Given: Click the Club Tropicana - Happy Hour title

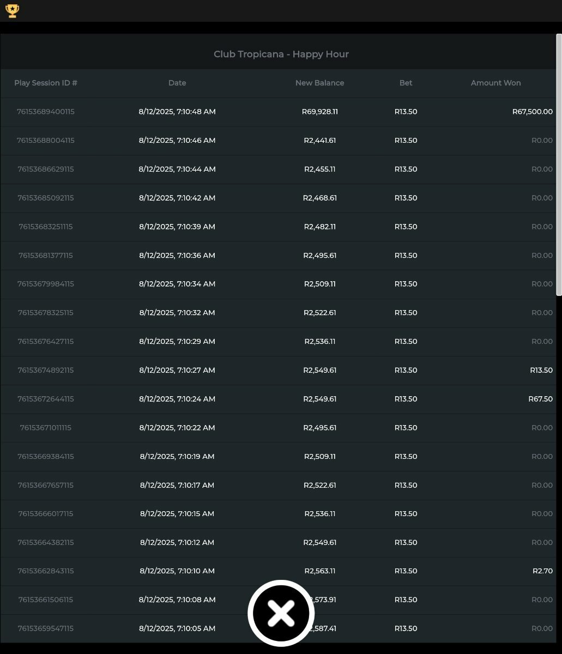Looking at the screenshot, I should click(281, 54).
